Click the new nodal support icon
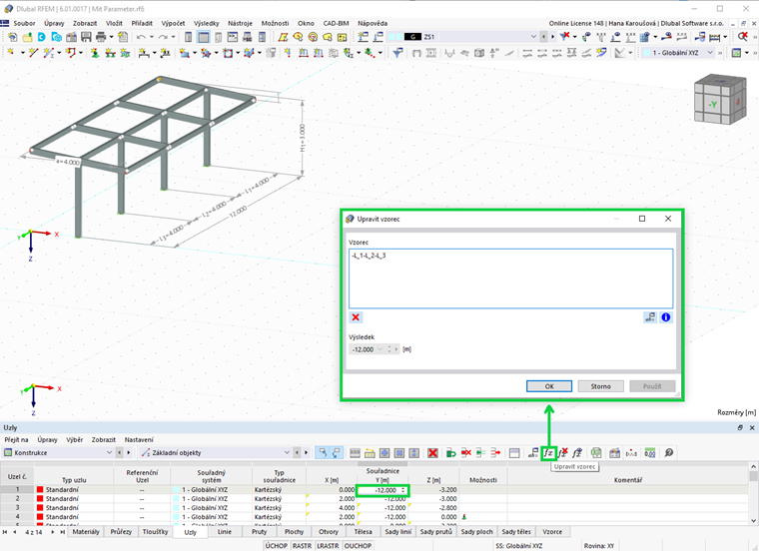This screenshot has height=551, width=759. click(95, 53)
